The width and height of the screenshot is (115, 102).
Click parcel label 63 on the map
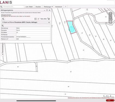(x=18, y=67)
